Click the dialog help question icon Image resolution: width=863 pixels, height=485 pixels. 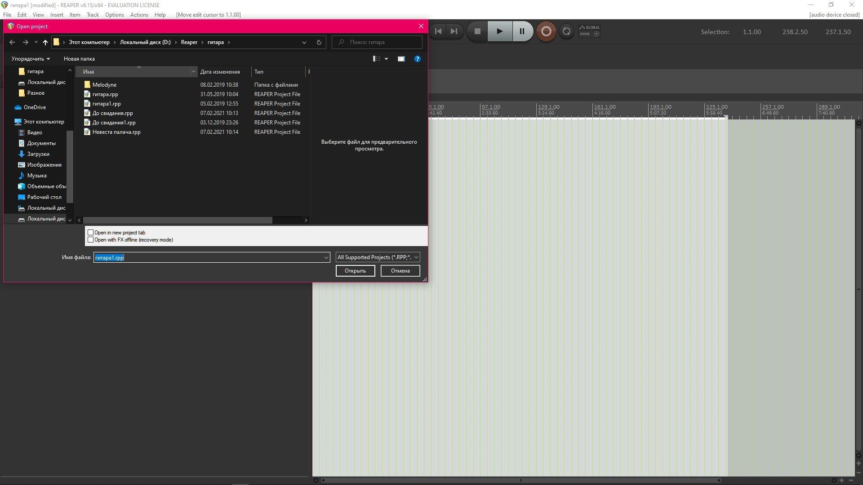point(417,59)
